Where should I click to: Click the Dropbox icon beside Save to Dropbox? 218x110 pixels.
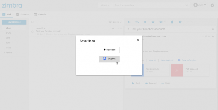click(x=179, y=60)
